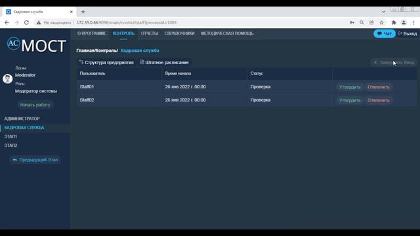Reject Staff01 with Отклонить
This screenshot has height=236, width=420.
click(379, 87)
